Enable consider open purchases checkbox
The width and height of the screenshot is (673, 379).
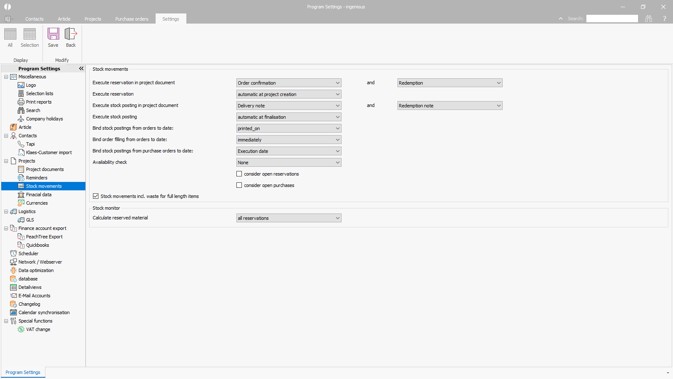tap(239, 185)
